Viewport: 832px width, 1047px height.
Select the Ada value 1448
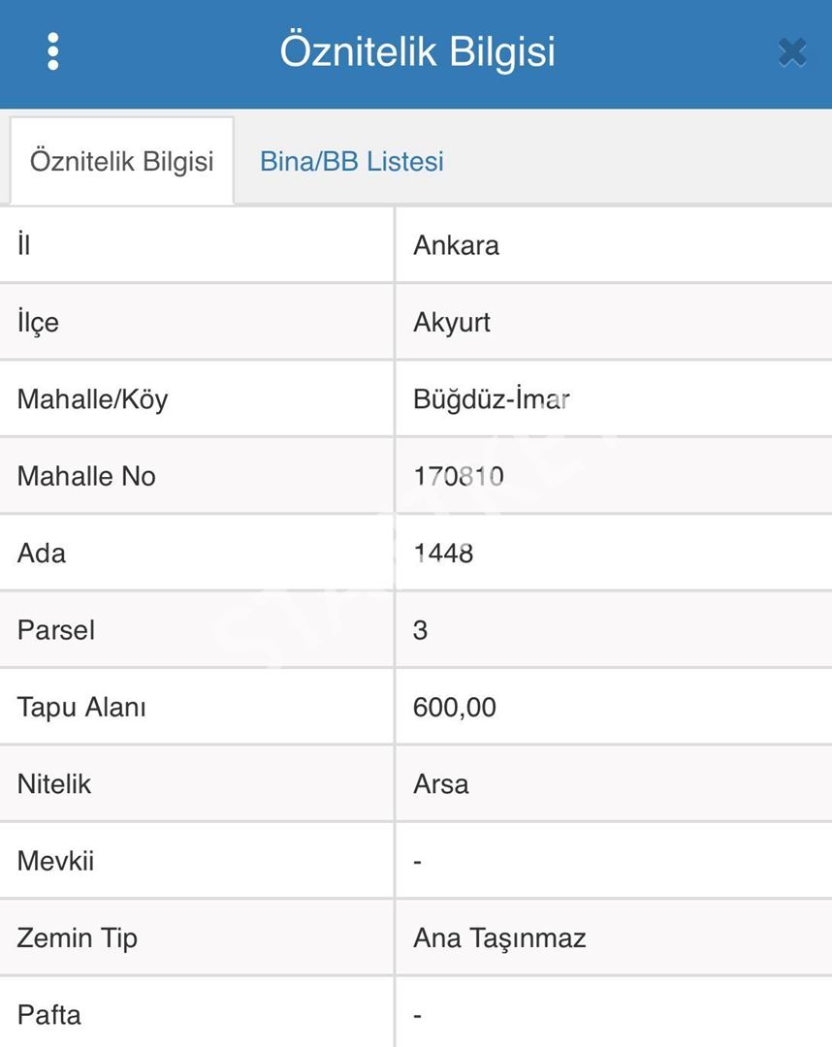coord(443,553)
